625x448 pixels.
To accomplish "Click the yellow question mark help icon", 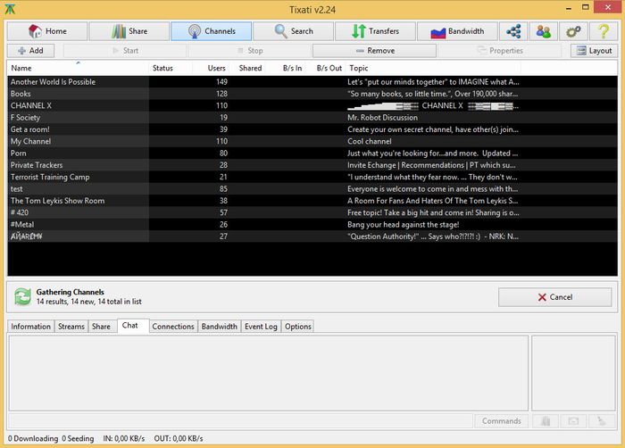I will point(603,31).
